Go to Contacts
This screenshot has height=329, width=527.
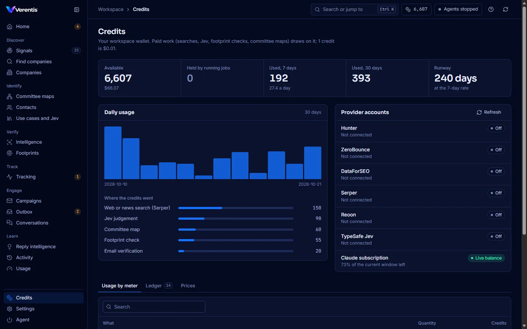click(x=44, y=107)
